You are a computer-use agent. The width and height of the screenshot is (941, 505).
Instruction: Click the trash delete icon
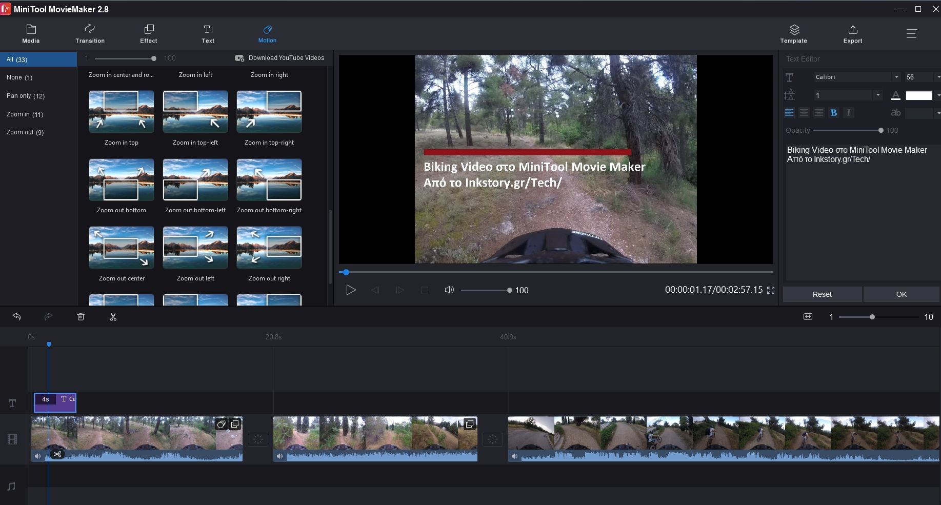[x=81, y=317]
